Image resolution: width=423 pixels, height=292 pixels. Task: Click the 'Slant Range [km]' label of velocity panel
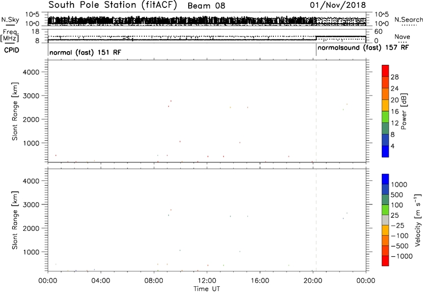15,220
